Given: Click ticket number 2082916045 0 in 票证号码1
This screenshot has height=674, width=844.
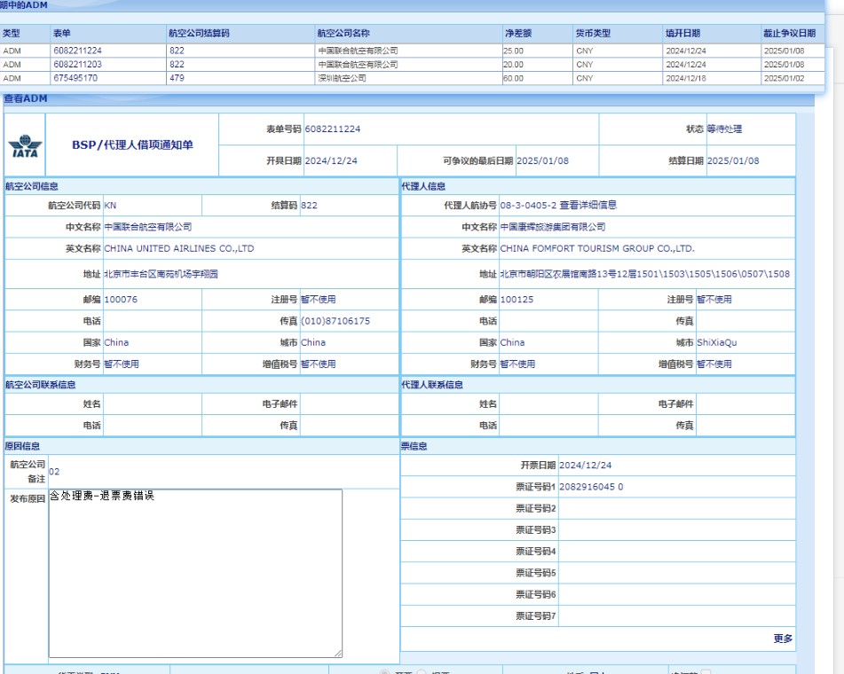Looking at the screenshot, I should point(591,487).
